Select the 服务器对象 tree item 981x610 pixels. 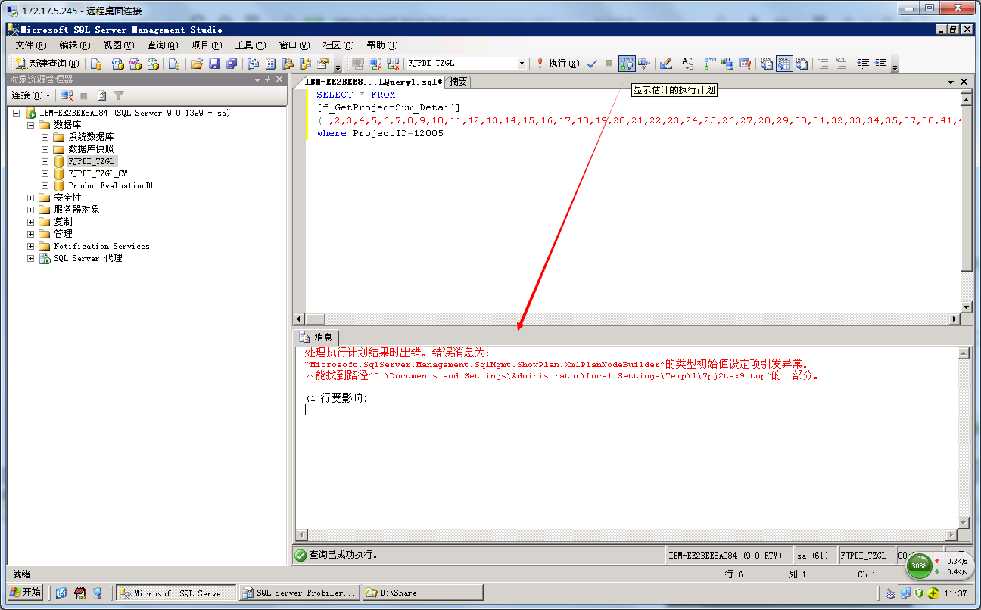(76, 210)
